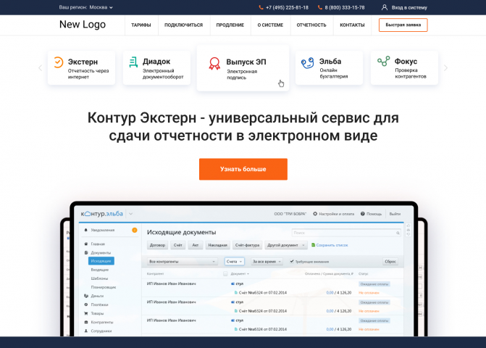Screen dimensions: 486x348
Task: Select the Исходящие sidebar item
Action: 101,261
